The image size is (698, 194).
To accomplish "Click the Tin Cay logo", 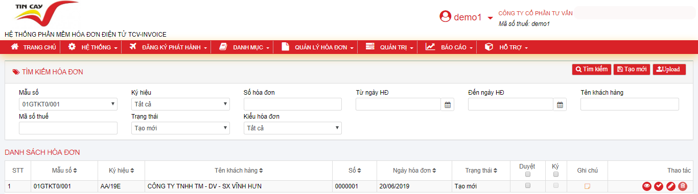I will point(46,14).
